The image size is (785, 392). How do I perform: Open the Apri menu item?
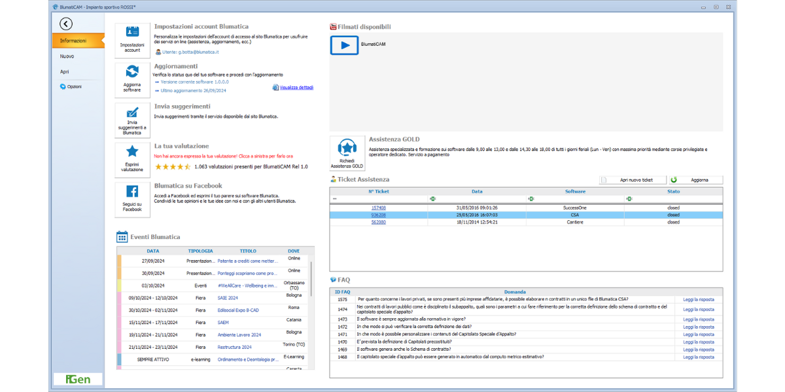(65, 72)
